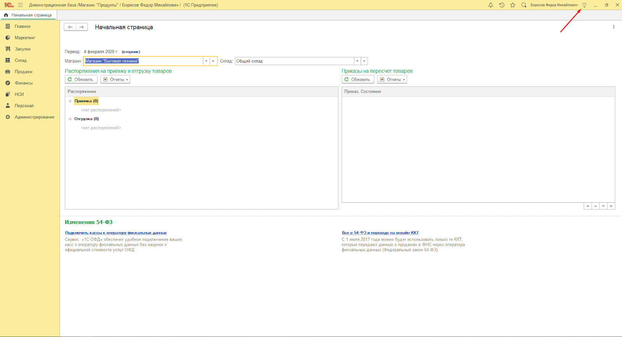Click the Склад input field
The width and height of the screenshot is (622, 337).
[294, 61]
